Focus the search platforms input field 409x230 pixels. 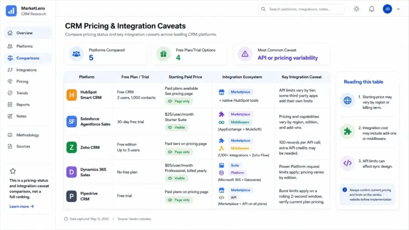click(x=301, y=9)
